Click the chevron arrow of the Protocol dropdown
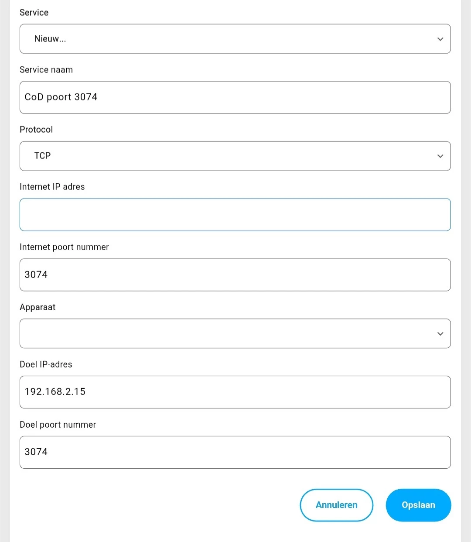This screenshot has height=542, width=471. click(x=440, y=156)
